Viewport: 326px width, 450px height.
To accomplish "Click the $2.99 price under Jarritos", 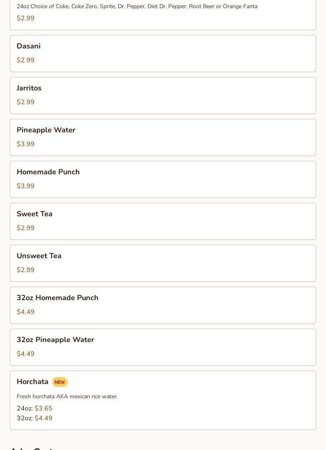I will 26,102.
